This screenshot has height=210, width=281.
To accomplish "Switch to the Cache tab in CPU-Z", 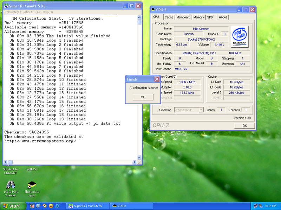I will (x=169, y=17).
